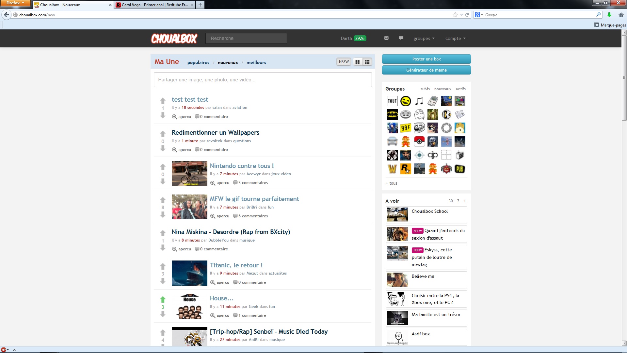This screenshot has height=353, width=627.
Task: Switch to grid view layout
Action: [358, 62]
